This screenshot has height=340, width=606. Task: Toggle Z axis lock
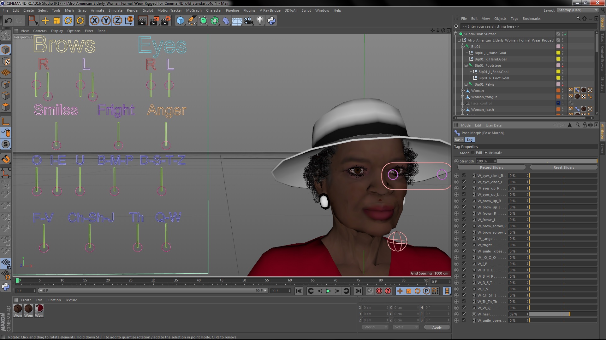117,21
